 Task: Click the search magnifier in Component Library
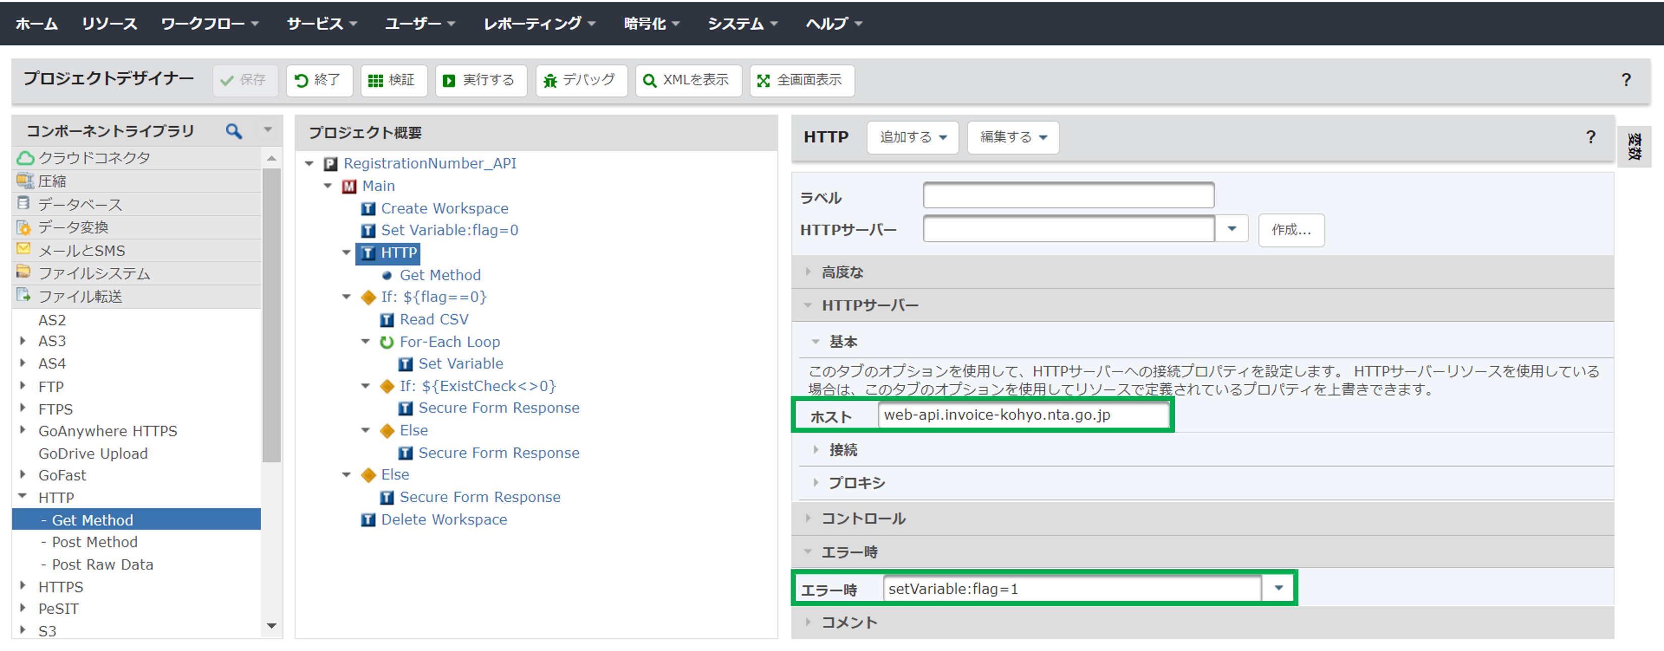pyautogui.click(x=234, y=132)
